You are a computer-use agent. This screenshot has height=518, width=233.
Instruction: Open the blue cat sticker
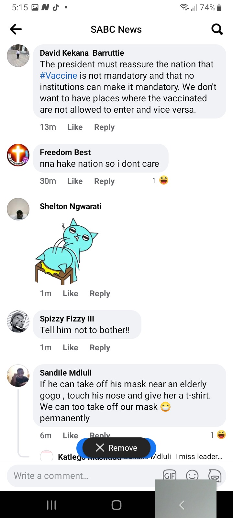tap(67, 251)
